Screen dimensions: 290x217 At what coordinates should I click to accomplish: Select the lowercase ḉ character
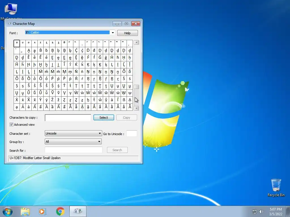pyautogui.click(x=82, y=50)
